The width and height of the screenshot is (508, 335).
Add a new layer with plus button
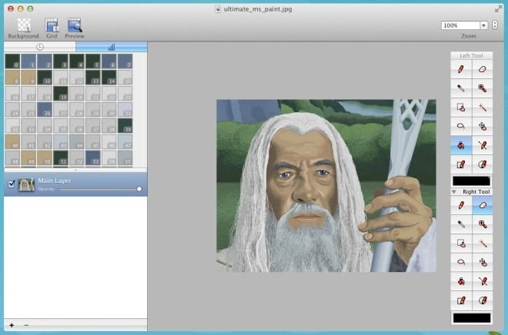[12, 325]
